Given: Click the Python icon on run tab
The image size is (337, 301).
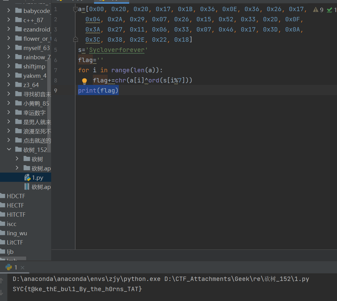Looking at the screenshot, I should [9, 267].
